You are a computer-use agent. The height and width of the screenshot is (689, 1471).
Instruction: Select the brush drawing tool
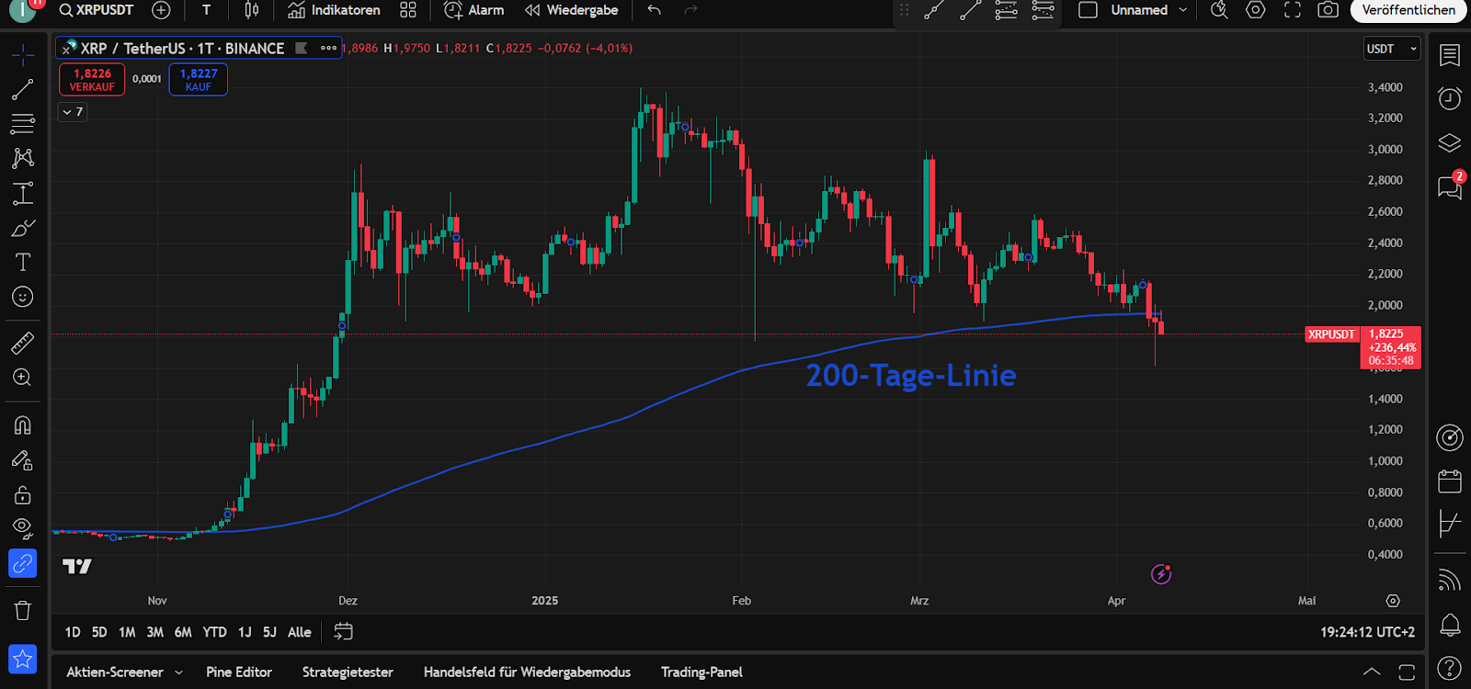coord(23,228)
